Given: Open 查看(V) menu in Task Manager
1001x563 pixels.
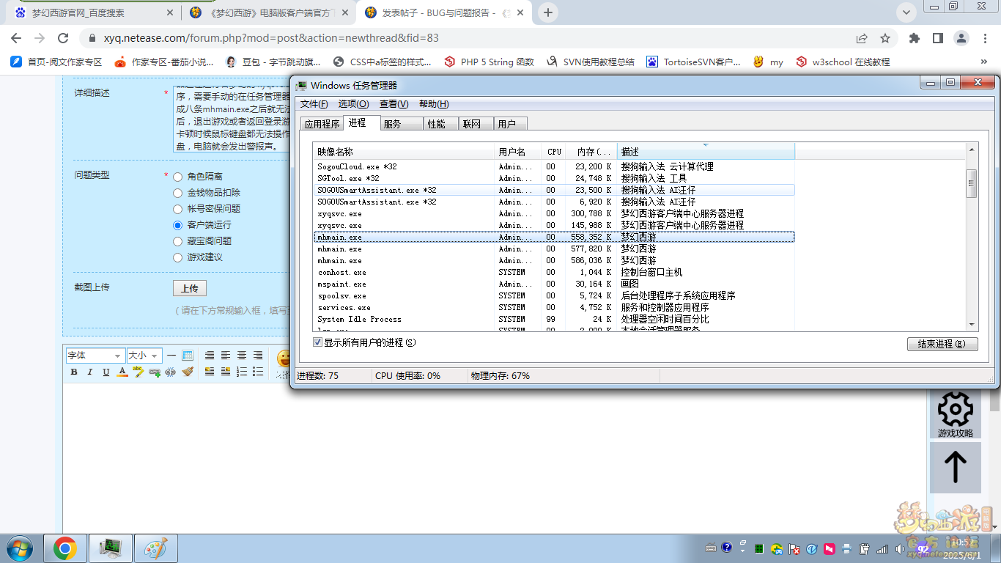Looking at the screenshot, I should coord(394,104).
